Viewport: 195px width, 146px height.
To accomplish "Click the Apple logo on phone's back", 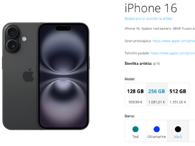I will (x=28, y=75).
